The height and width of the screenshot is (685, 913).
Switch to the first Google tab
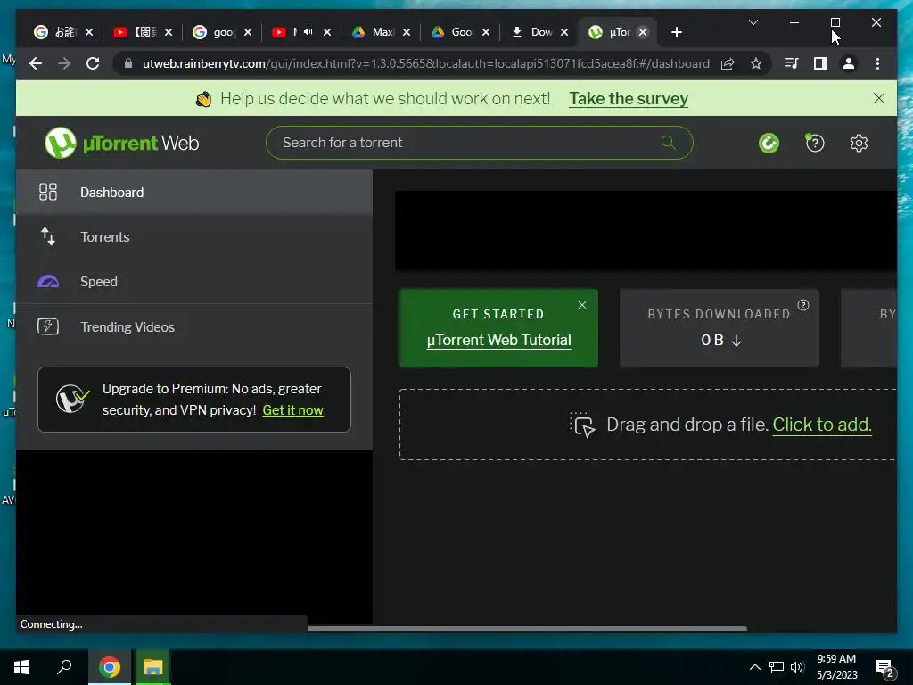(62, 33)
